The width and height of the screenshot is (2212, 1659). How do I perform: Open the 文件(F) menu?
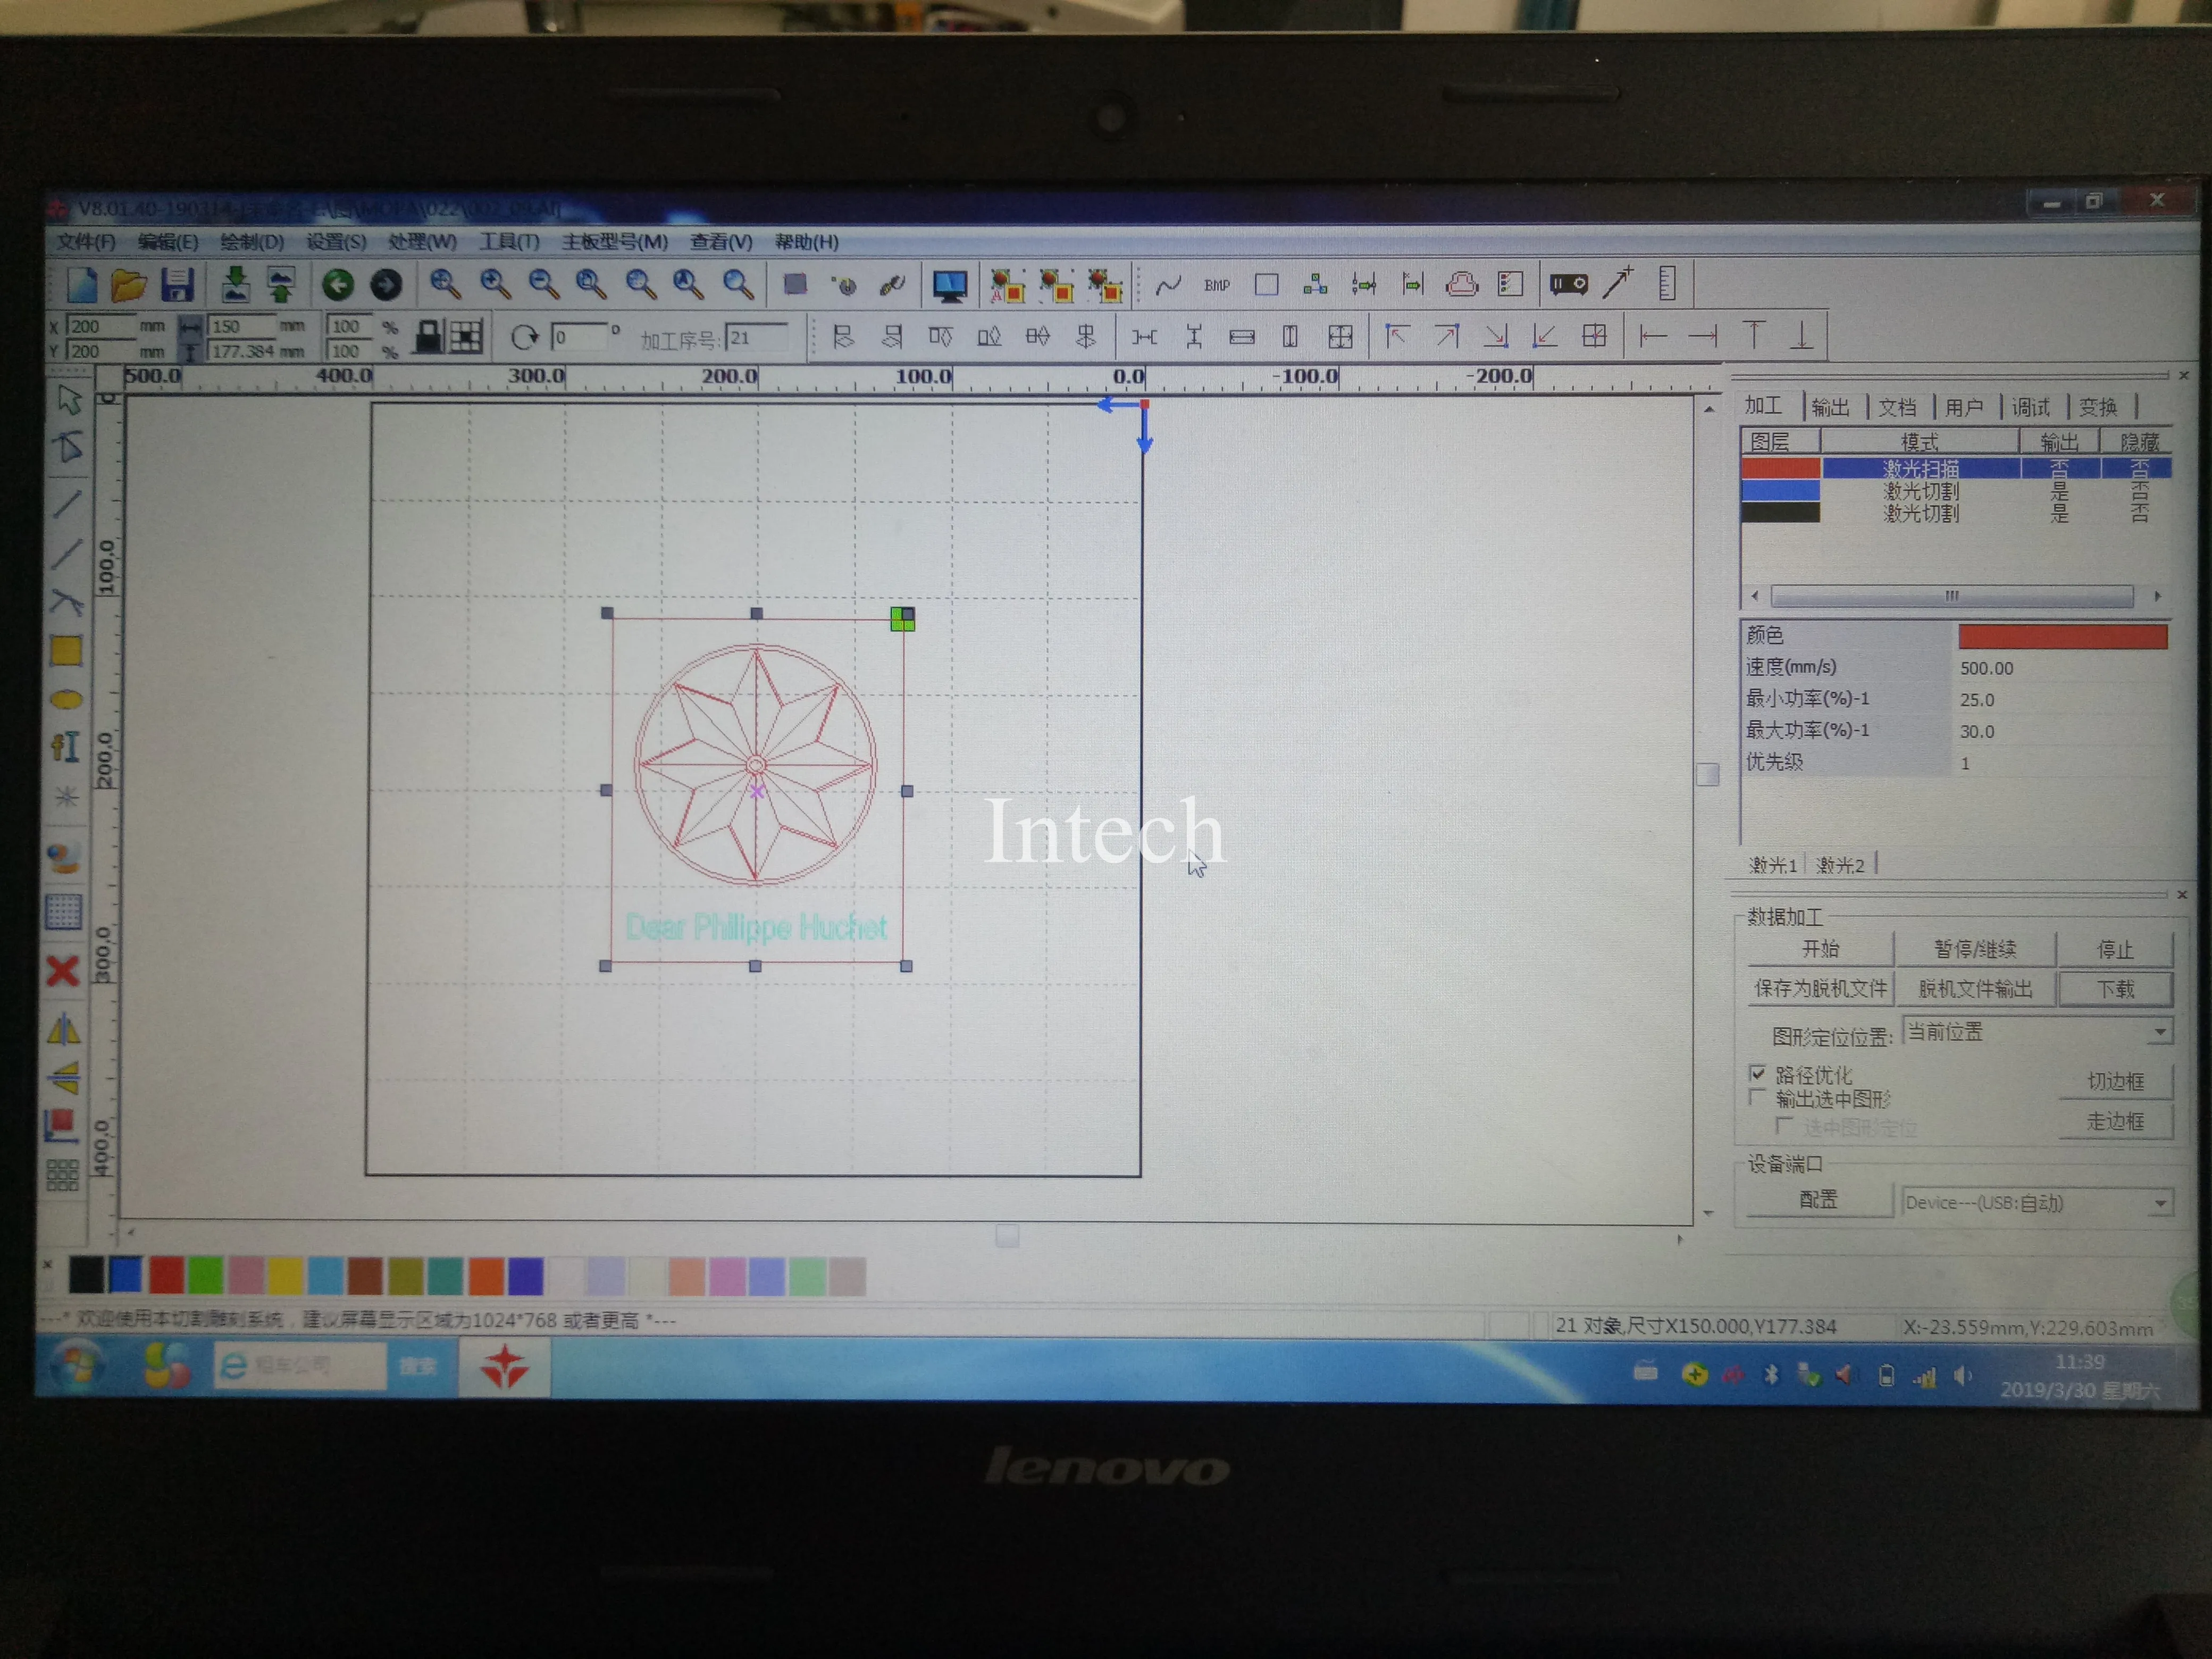(86, 242)
